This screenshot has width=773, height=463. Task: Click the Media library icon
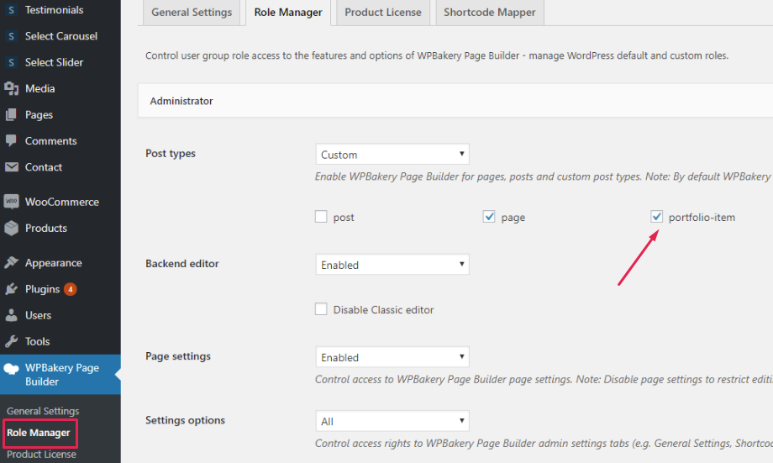(11, 88)
